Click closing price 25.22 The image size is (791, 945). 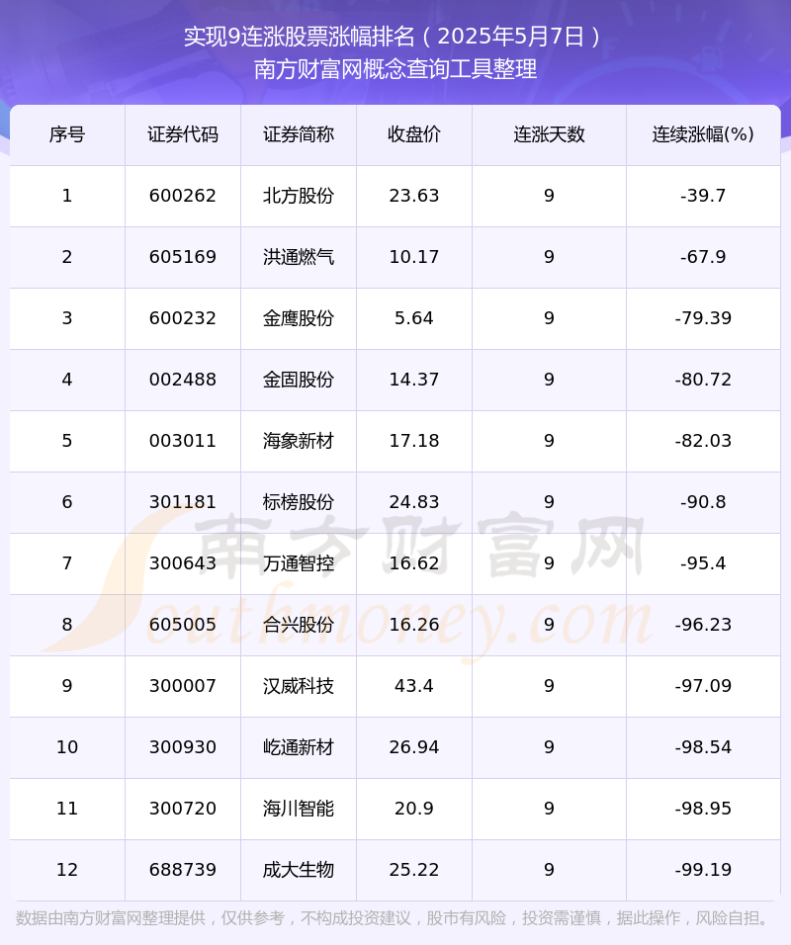coord(414,870)
